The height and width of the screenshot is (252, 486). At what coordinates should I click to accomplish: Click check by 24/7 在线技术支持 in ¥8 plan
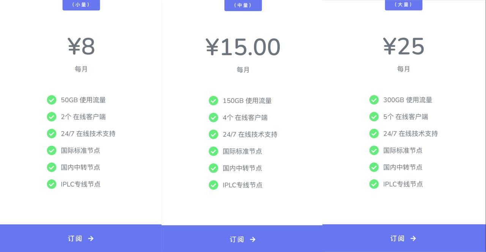coord(52,133)
